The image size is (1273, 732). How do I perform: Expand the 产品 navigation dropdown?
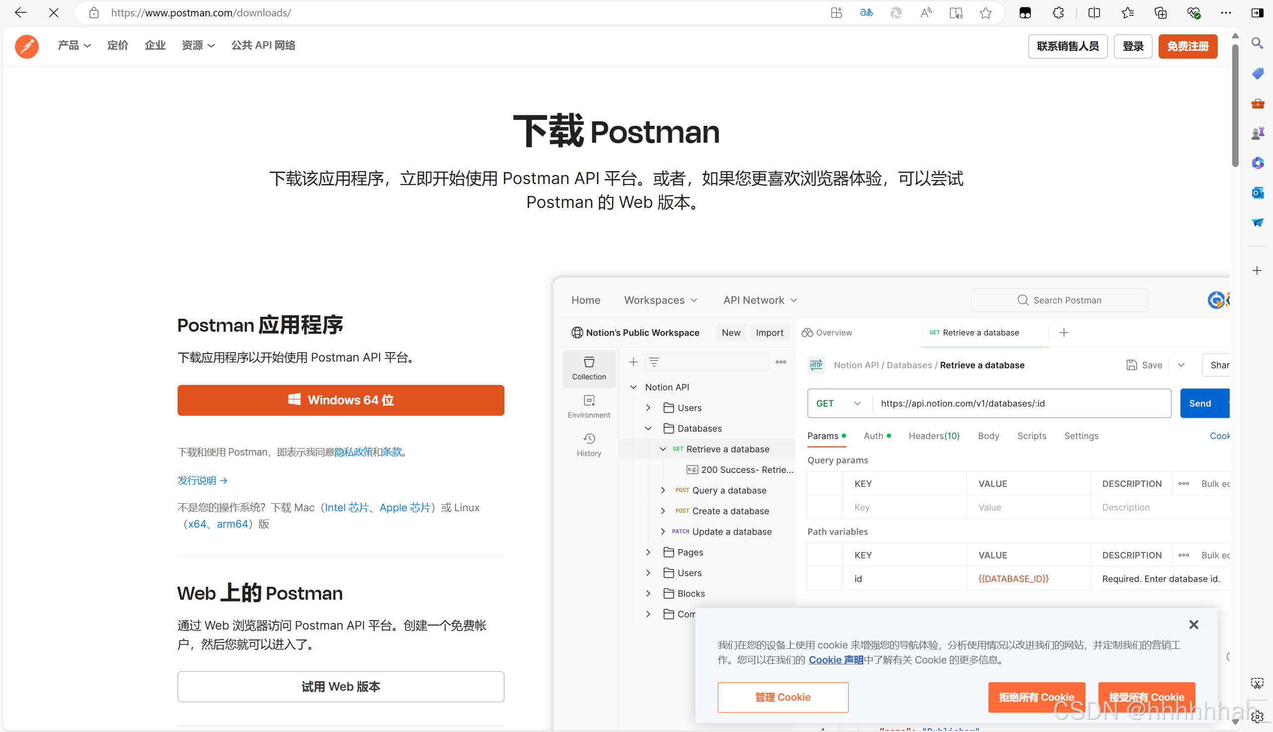[x=74, y=46]
